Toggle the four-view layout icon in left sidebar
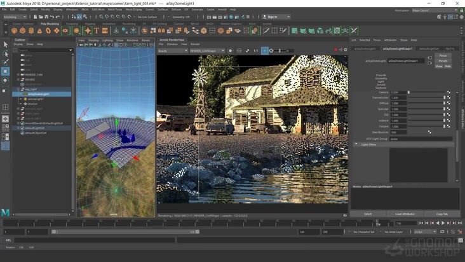The width and height of the screenshot is (465, 262). pos(5,128)
